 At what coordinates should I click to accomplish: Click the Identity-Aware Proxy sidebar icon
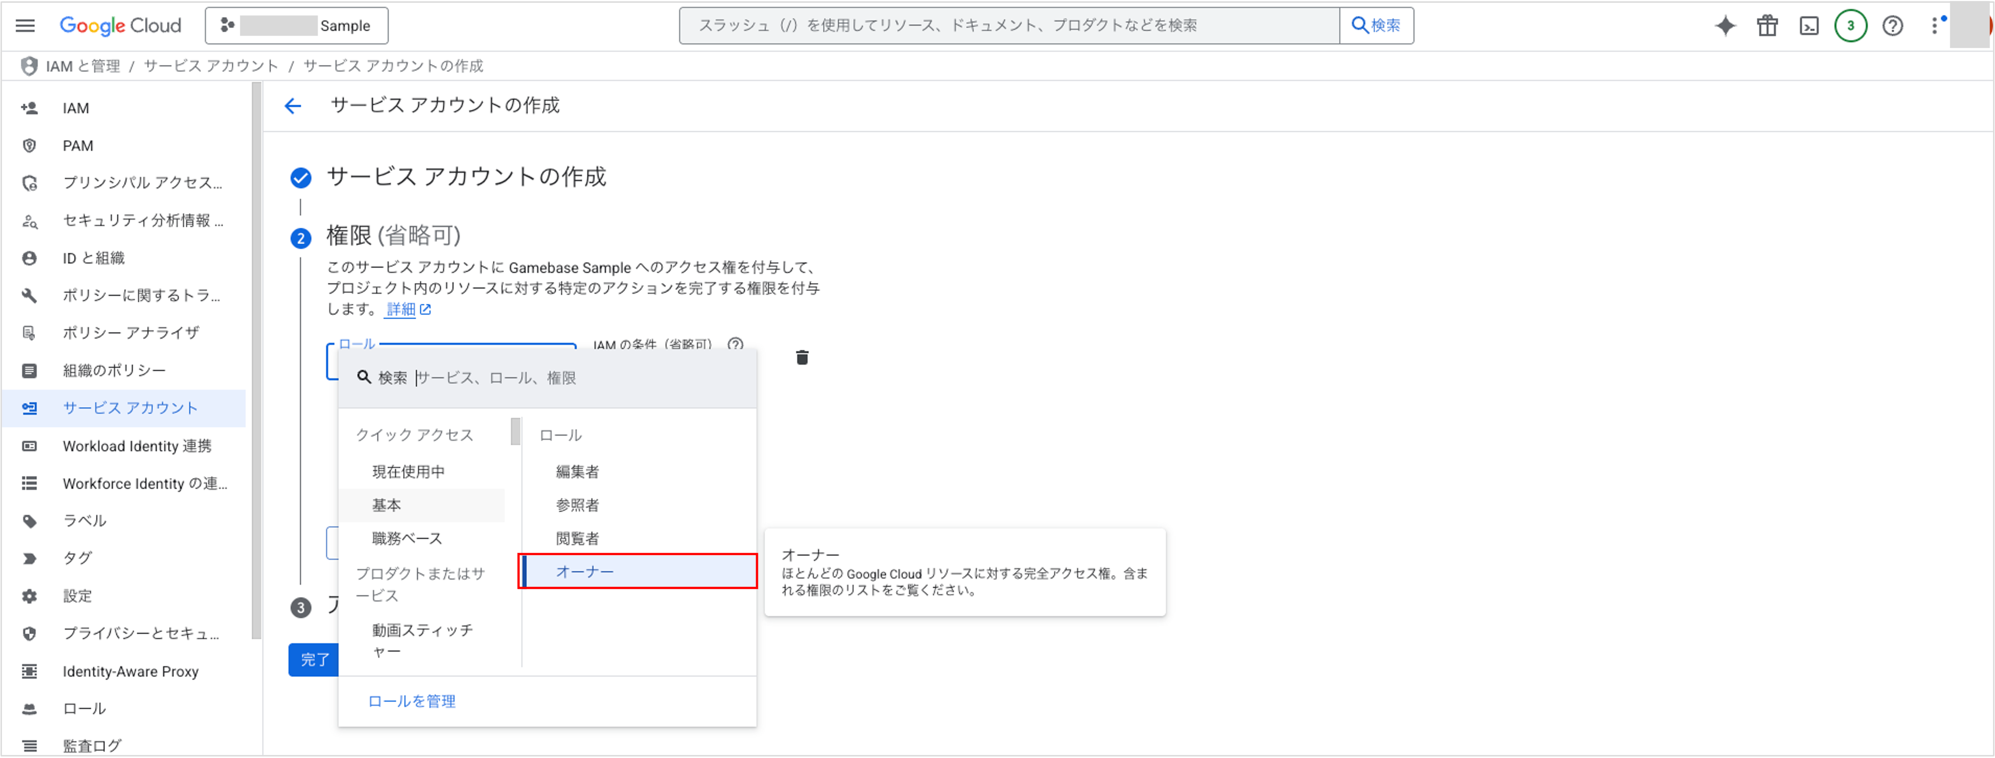29,671
